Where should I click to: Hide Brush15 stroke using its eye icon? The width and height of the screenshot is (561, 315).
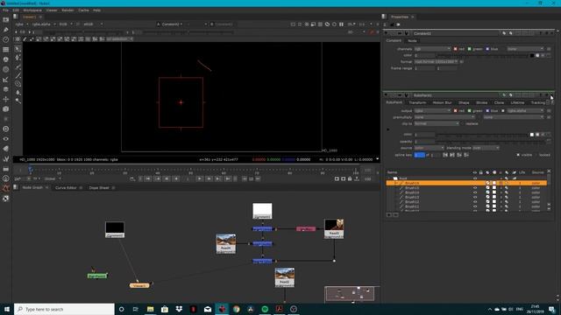point(475,187)
